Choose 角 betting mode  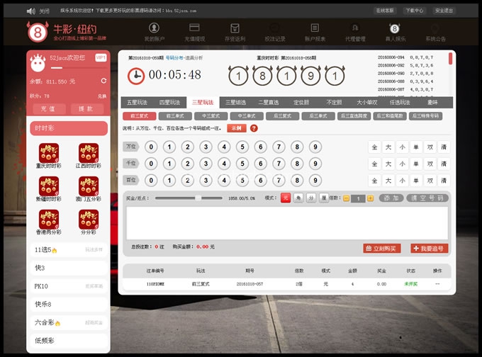click(298, 198)
